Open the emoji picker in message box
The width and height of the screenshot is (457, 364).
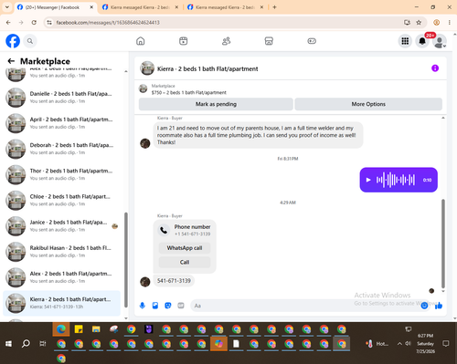tap(424, 306)
